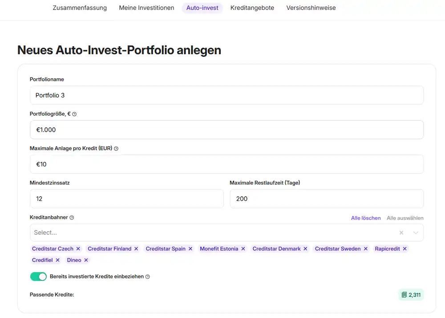Viewport: 445px width, 318px height.
Task: Expand the Kreditanbahner dropdown chevron
Action: pyautogui.click(x=416, y=233)
